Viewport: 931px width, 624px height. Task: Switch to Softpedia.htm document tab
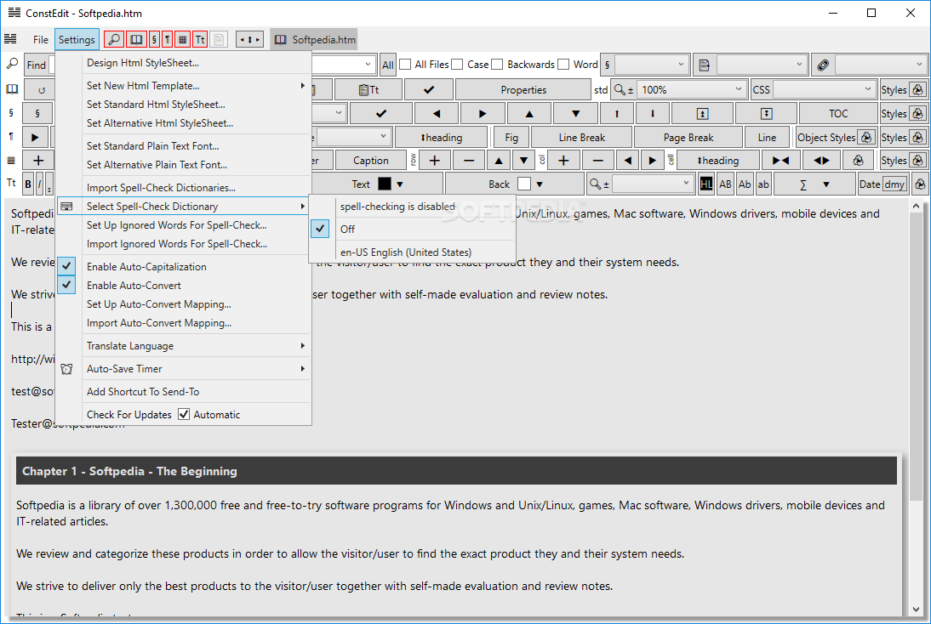coord(314,40)
